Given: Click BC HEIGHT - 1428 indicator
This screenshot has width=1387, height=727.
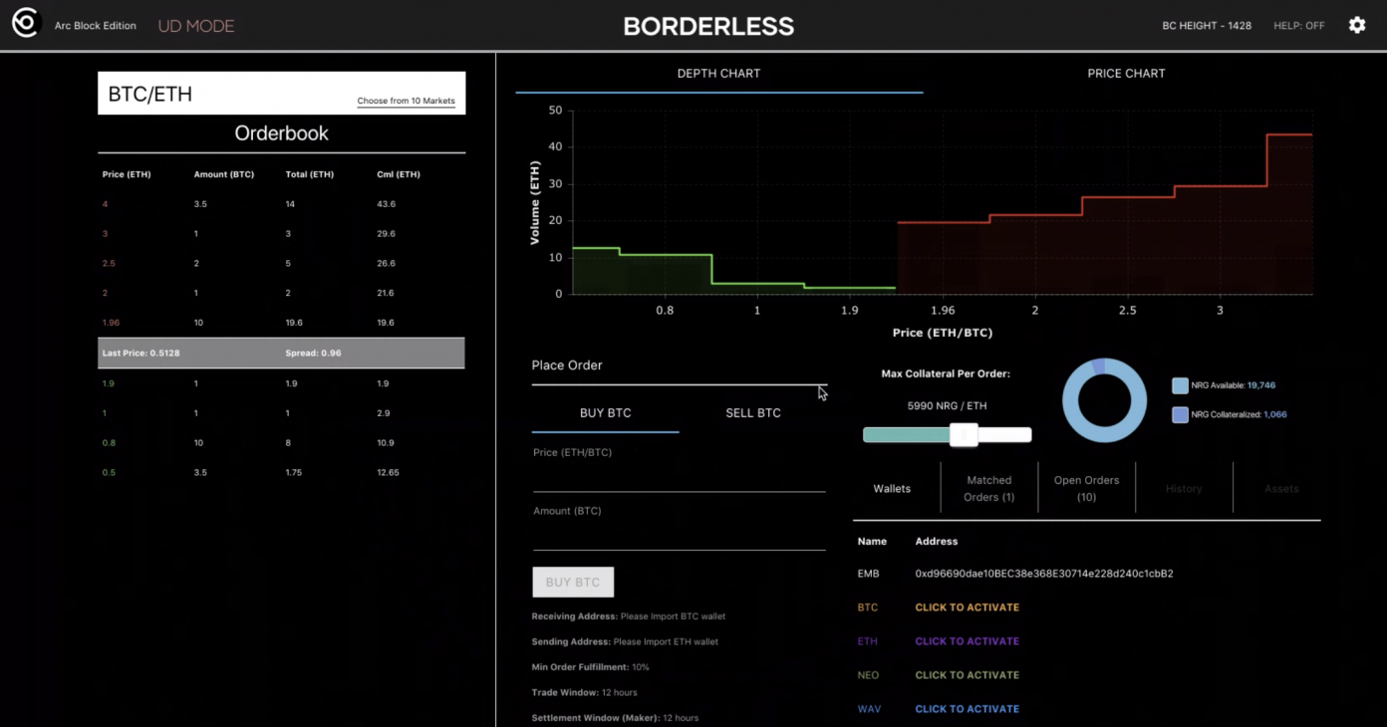Looking at the screenshot, I should coord(1207,26).
